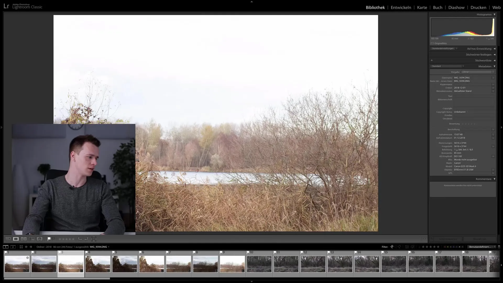Filter by unflagged photos icon
503x283 pixels.
pyautogui.click(x=396, y=247)
